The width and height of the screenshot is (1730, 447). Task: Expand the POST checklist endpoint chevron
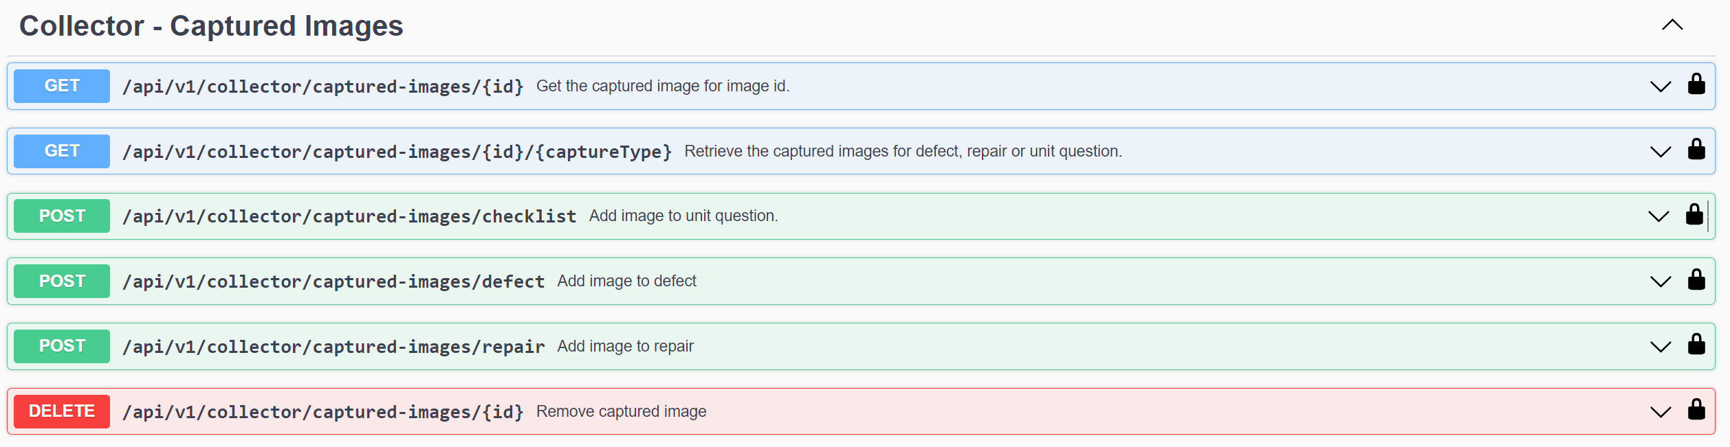pyautogui.click(x=1658, y=217)
